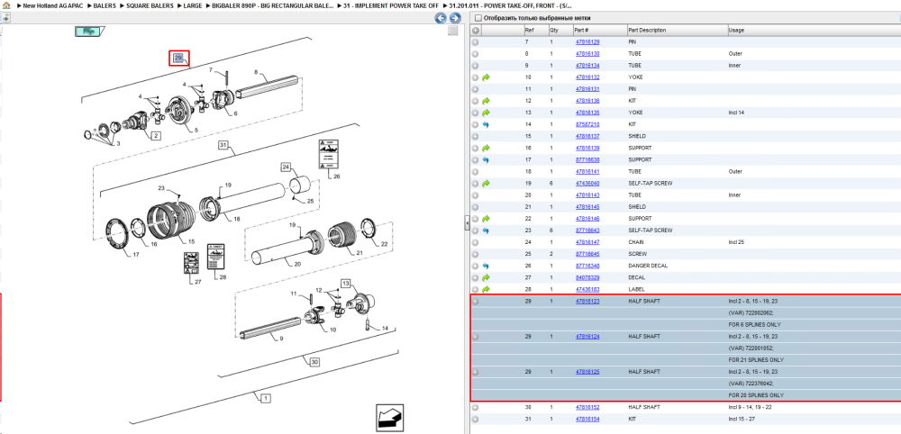
Task: Click the circle icon for ref 8 TUBE
Action: (475, 54)
